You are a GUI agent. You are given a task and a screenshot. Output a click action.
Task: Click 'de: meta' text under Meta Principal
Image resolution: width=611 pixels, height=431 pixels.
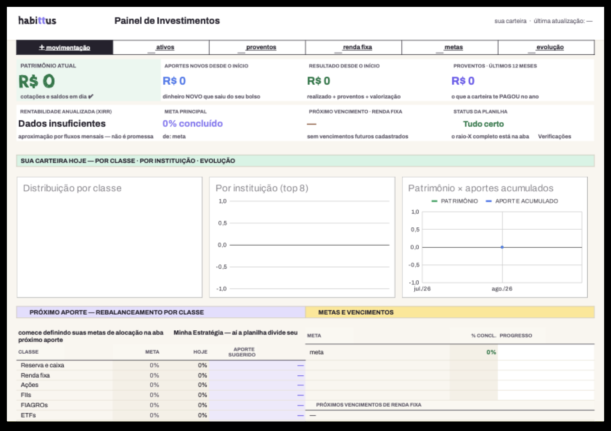[174, 137]
